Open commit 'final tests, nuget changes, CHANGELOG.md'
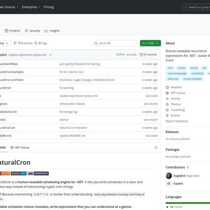Image resolution: width=210 pixels, height=210 pixels. [87, 80]
